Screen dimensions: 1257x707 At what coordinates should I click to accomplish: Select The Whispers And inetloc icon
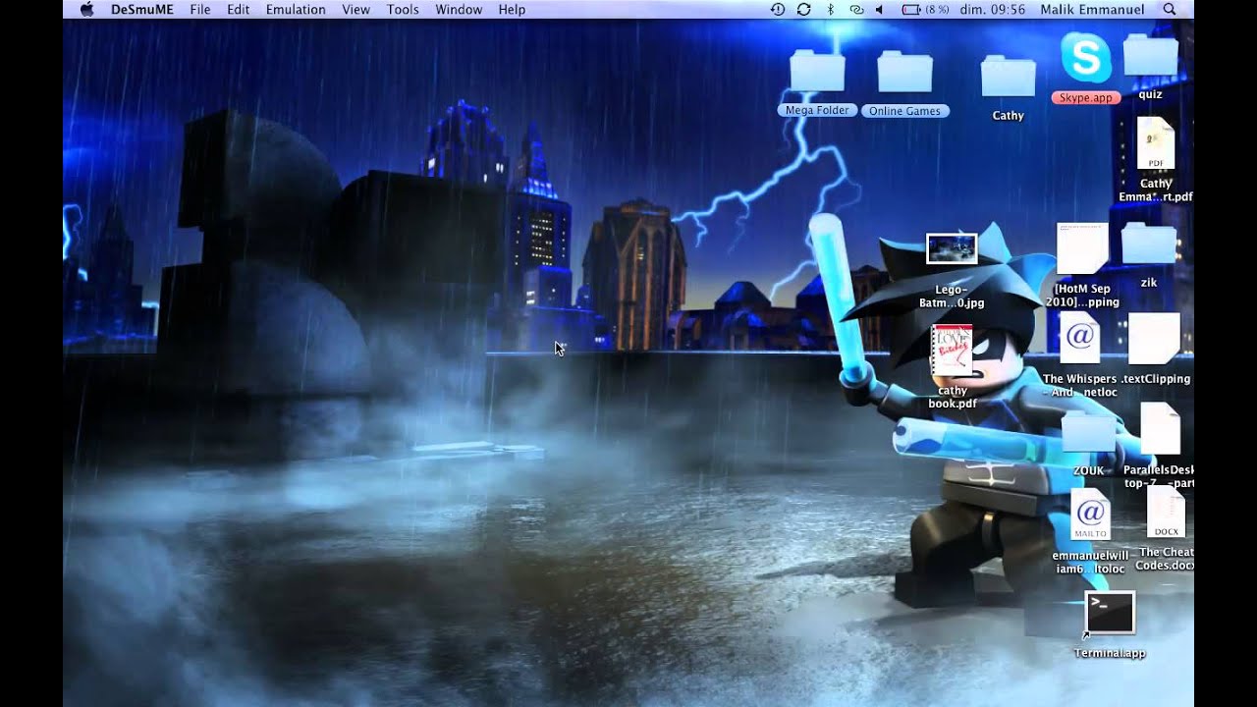pyautogui.click(x=1079, y=339)
